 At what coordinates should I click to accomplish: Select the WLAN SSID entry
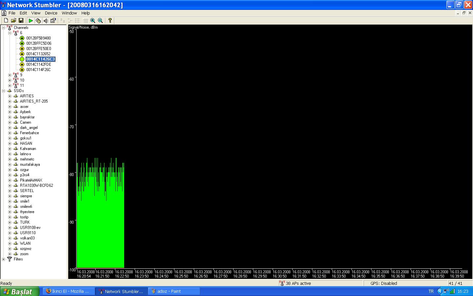(x=25, y=243)
